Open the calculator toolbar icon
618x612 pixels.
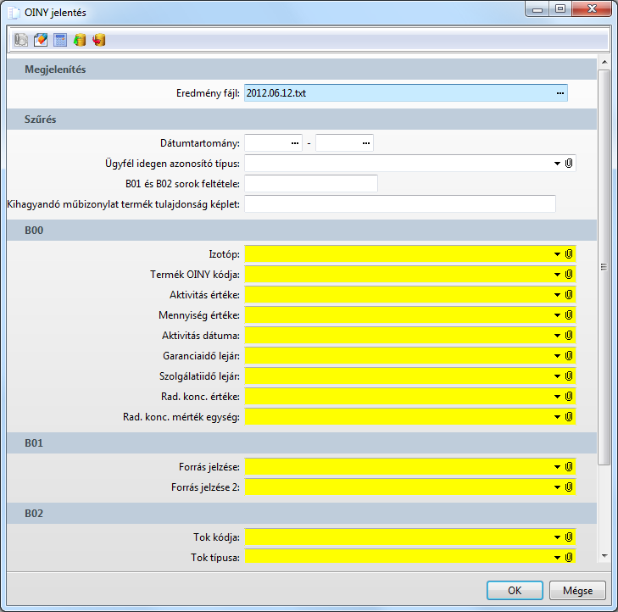pos(60,40)
